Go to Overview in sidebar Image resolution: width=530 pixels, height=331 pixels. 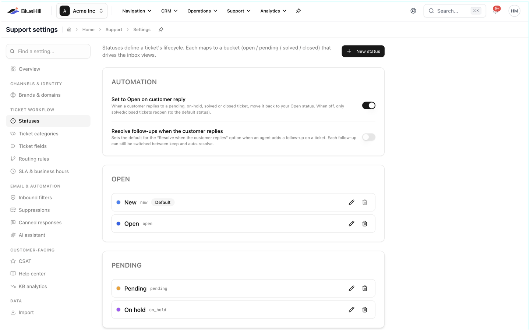pyautogui.click(x=48, y=69)
